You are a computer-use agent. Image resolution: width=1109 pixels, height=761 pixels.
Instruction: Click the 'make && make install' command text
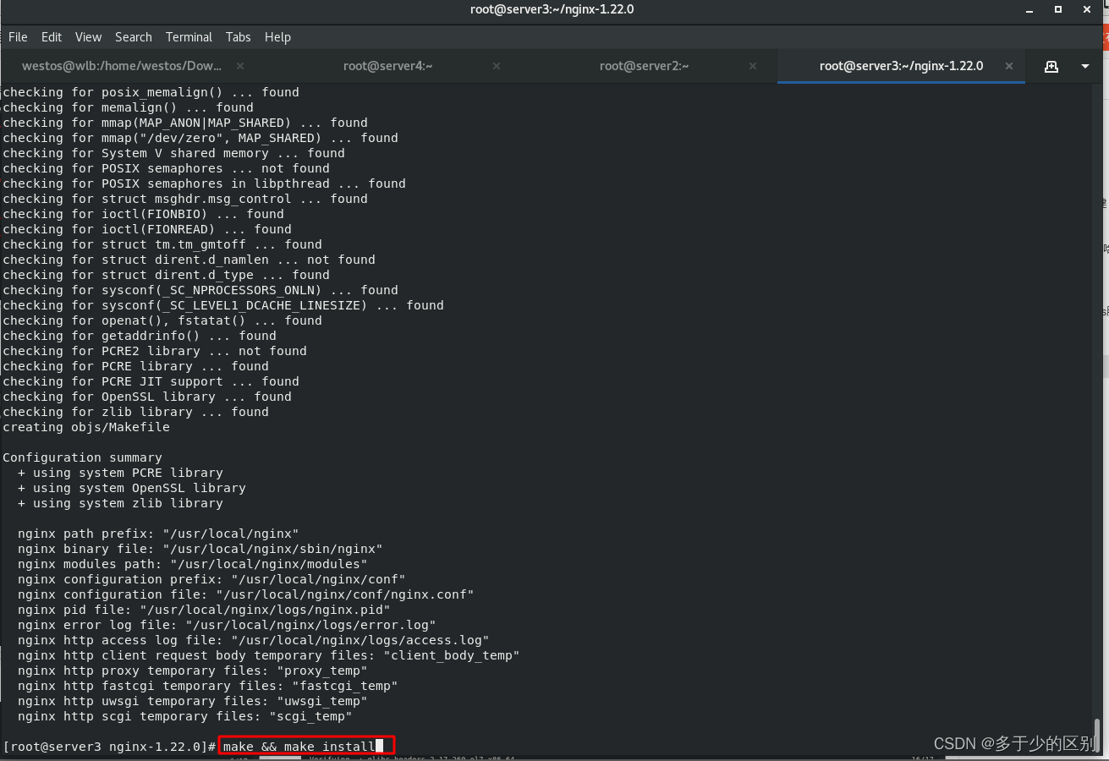click(299, 747)
